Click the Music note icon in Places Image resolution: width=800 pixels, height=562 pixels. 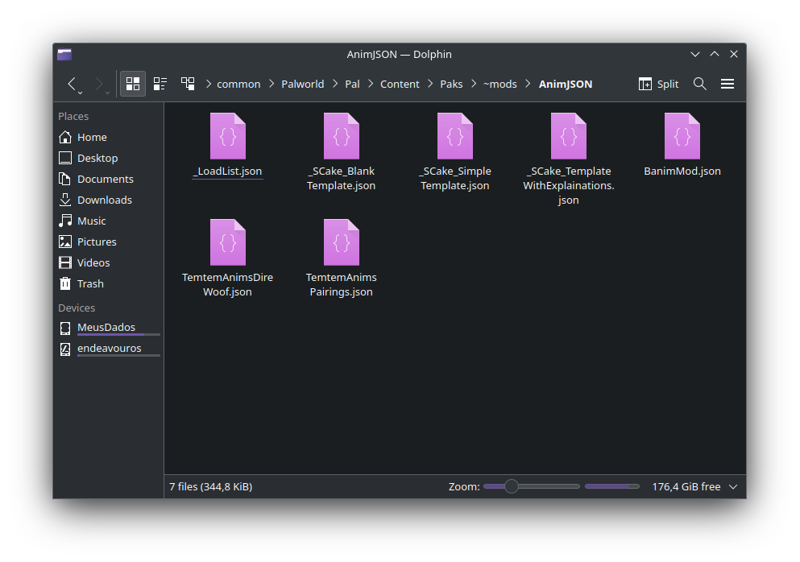tap(65, 221)
